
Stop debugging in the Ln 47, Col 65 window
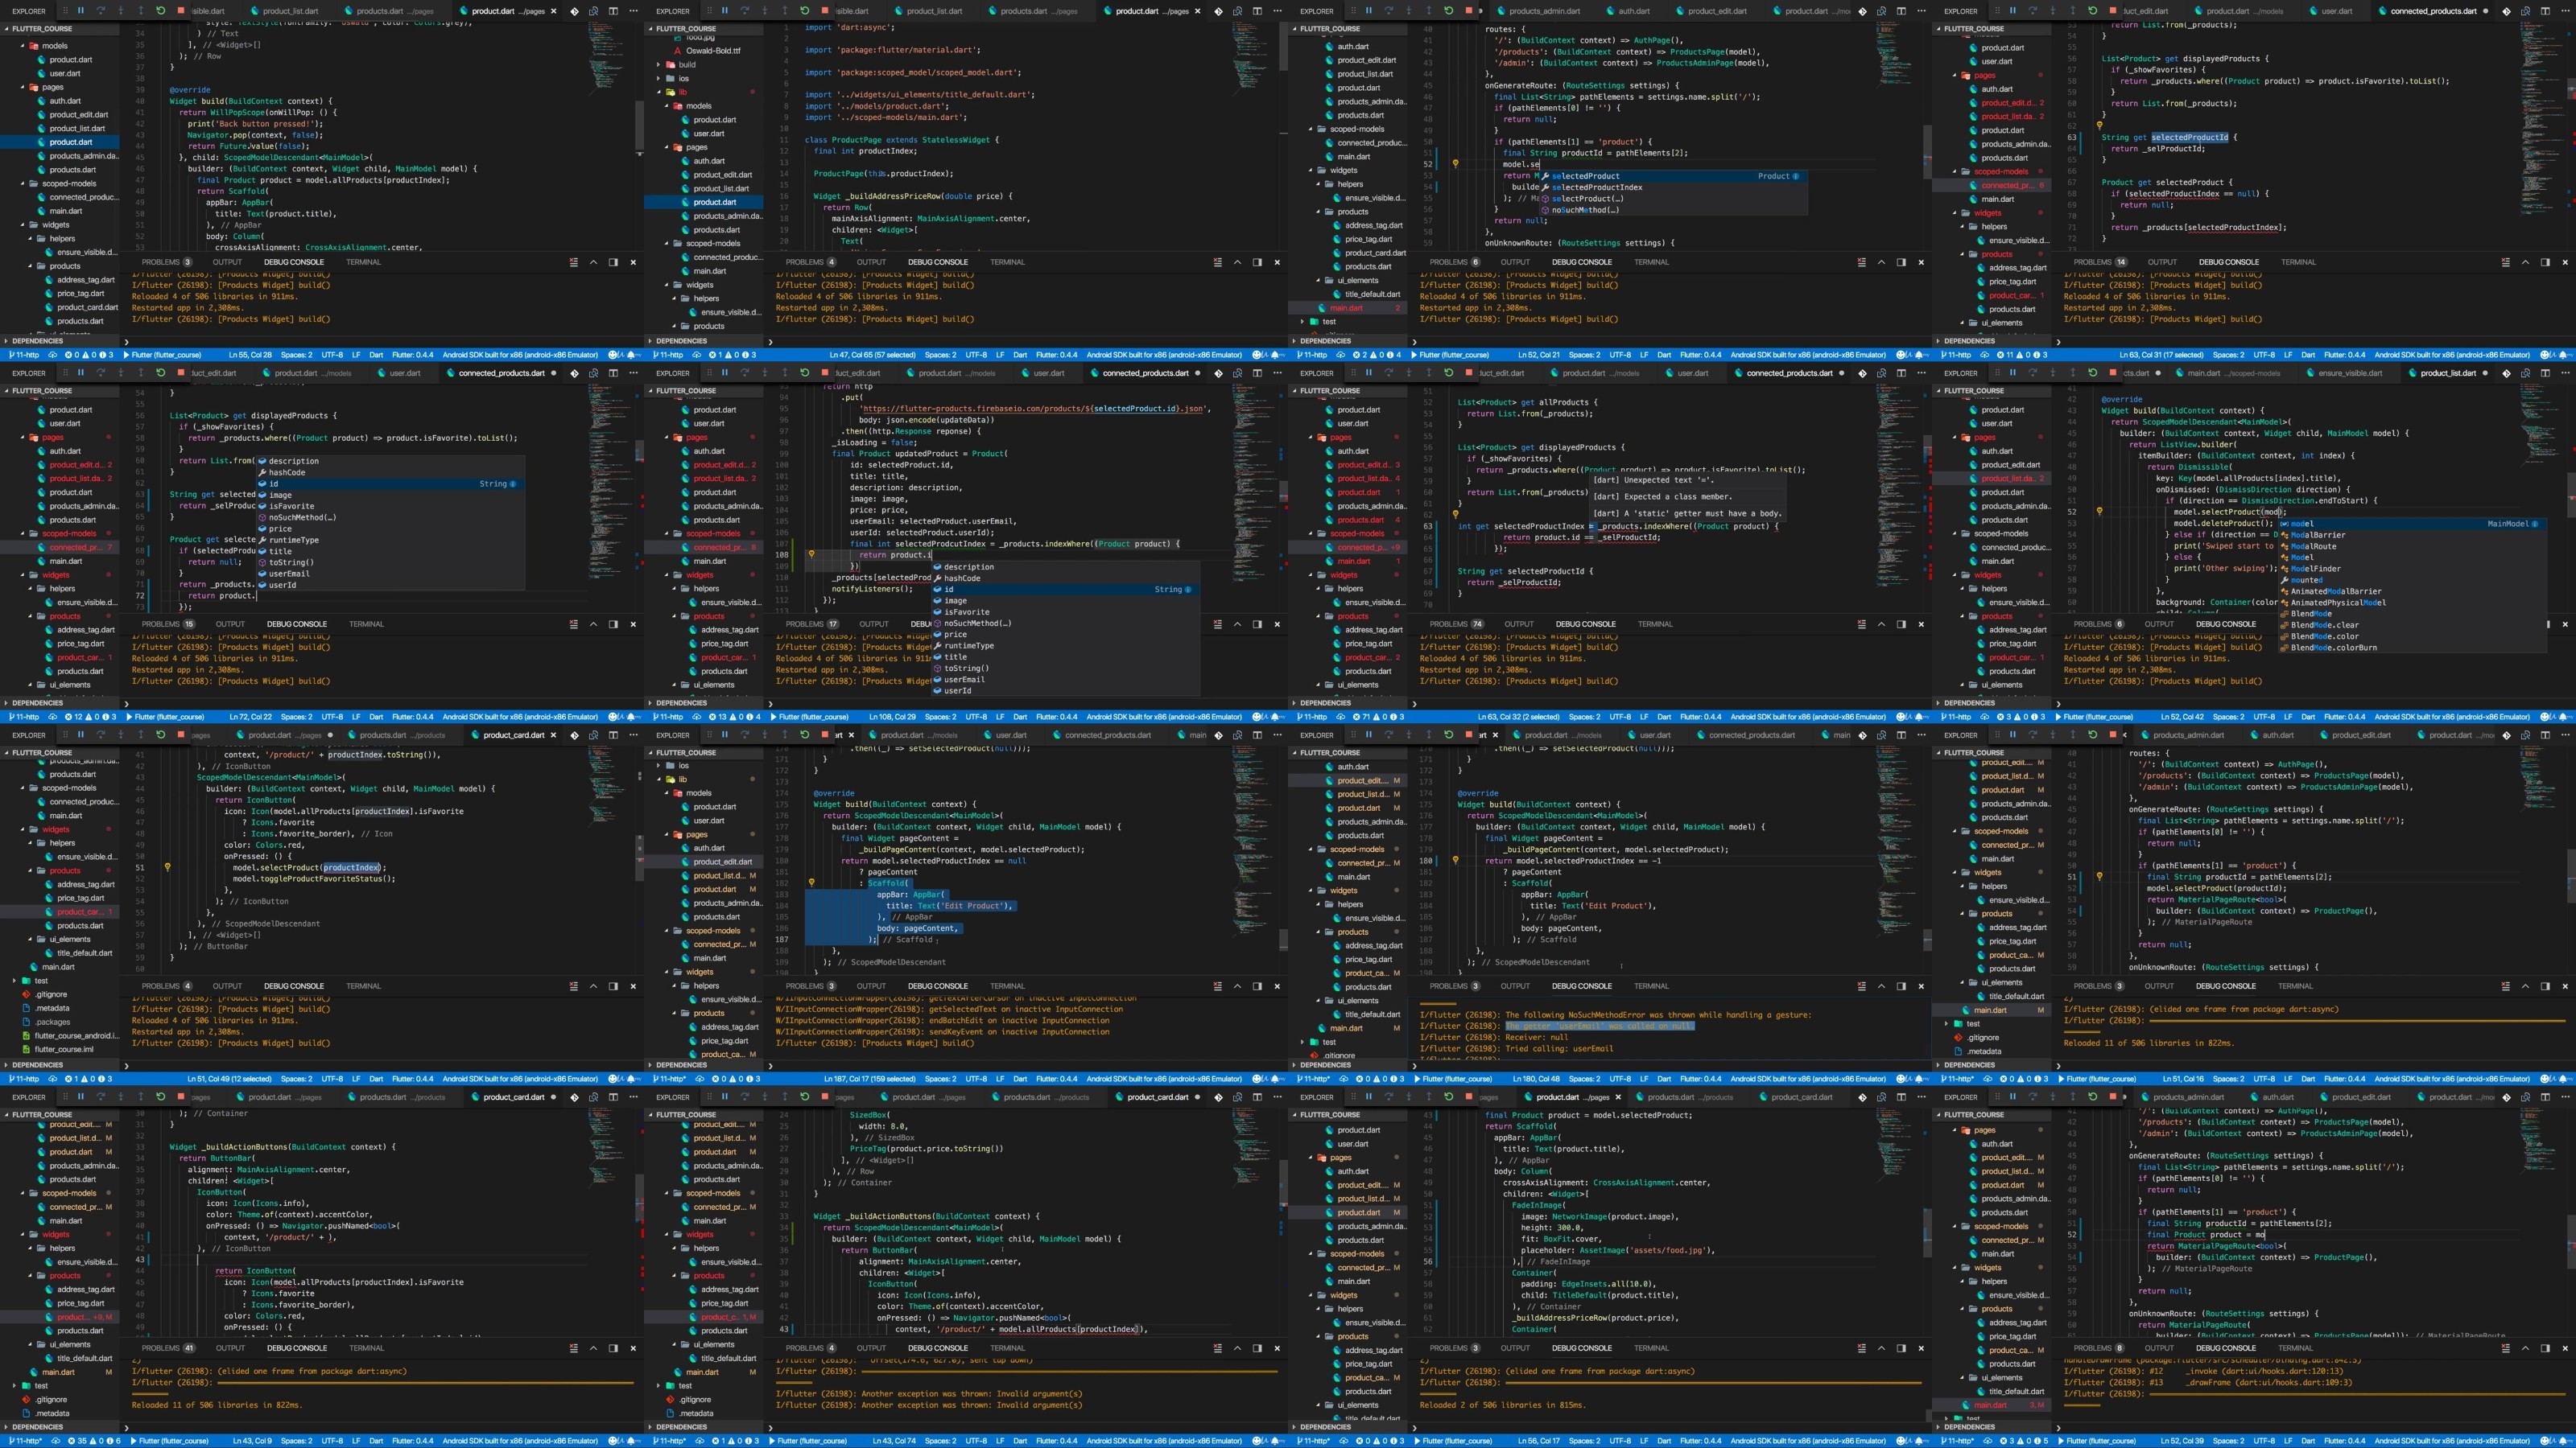[x=825, y=11]
